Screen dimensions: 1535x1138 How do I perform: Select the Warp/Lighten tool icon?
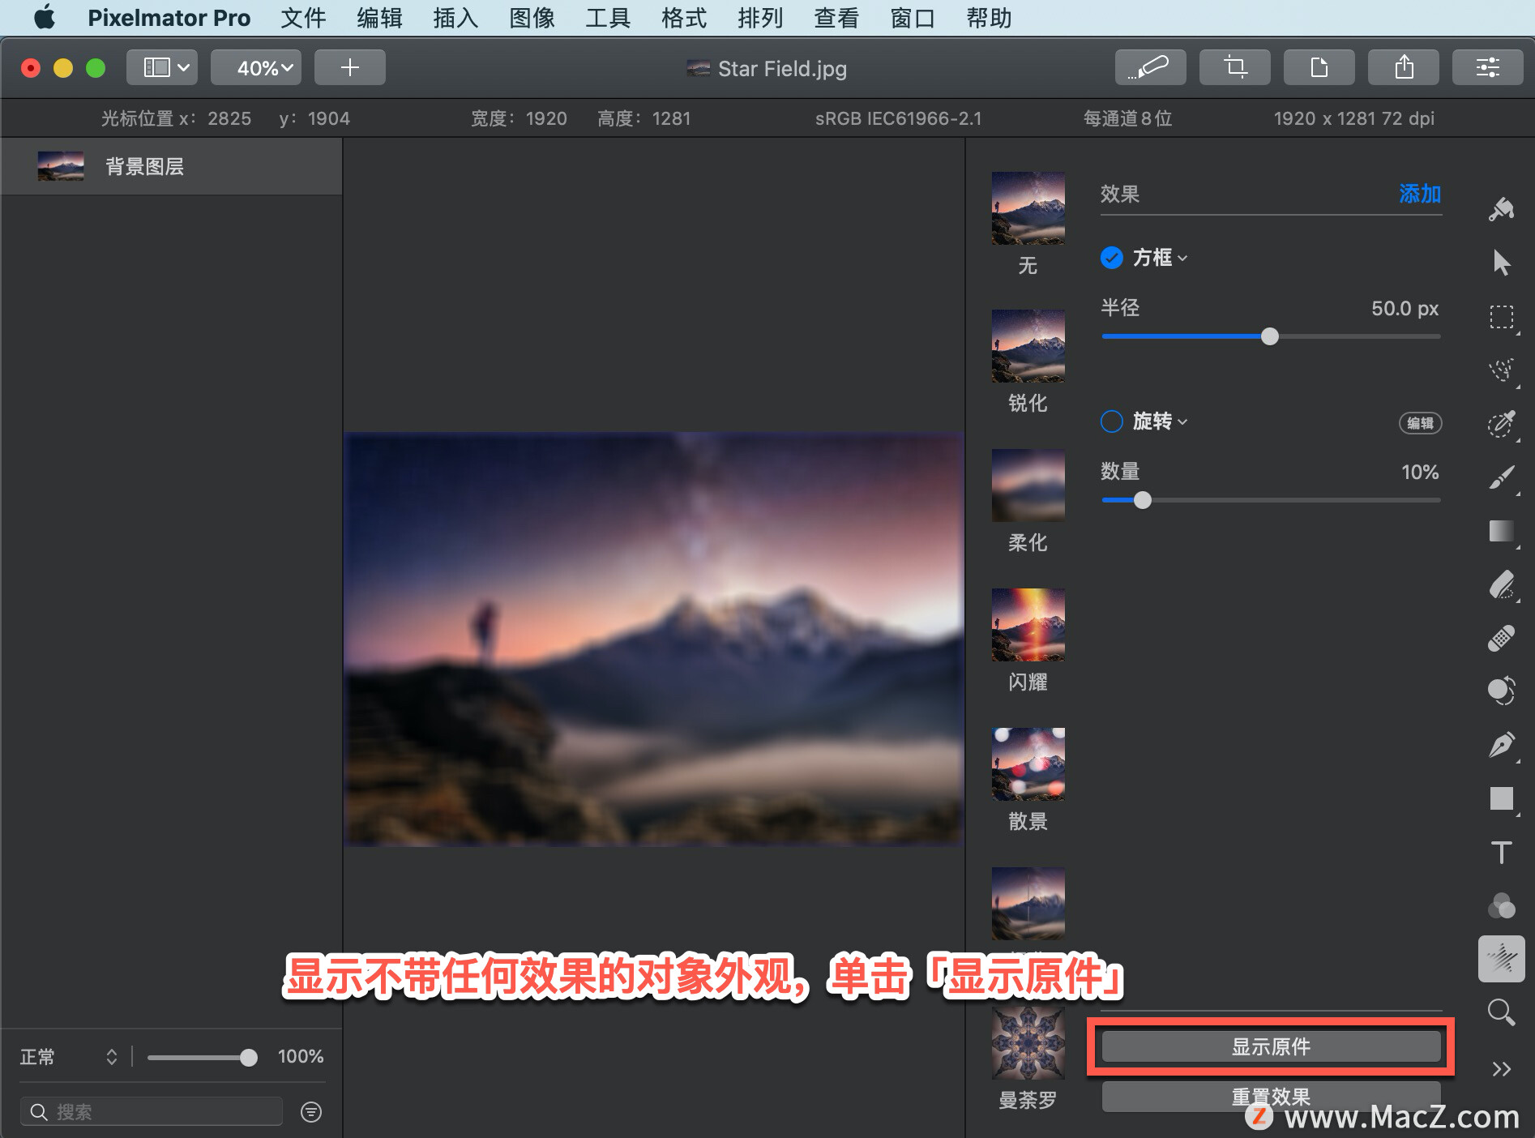pyautogui.click(x=1502, y=691)
